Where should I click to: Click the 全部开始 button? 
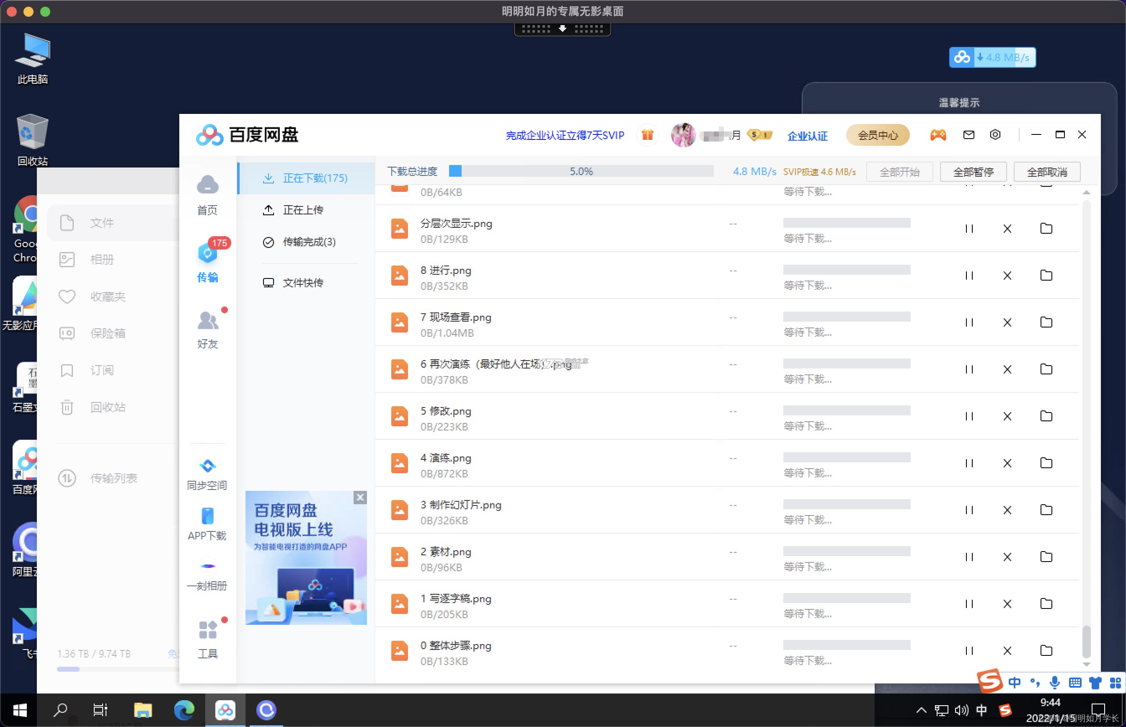(899, 172)
